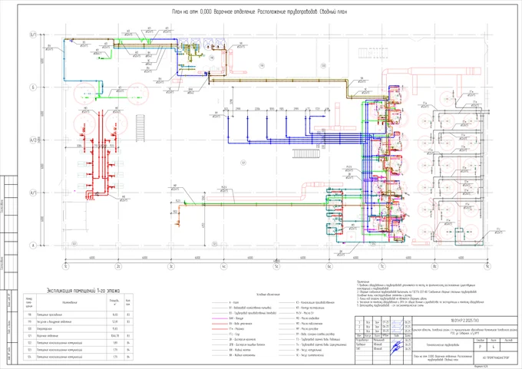
Task: Select the staircase symbol near the red tanks
Action: tap(139, 123)
